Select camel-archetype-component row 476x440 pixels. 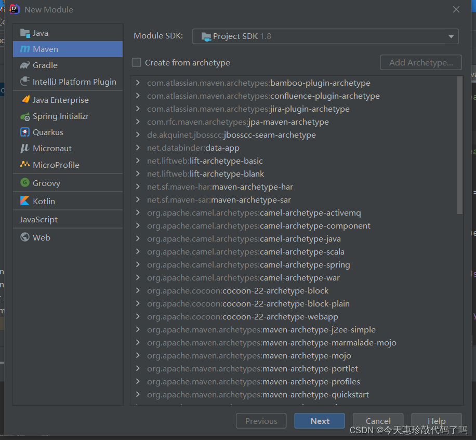pos(295,226)
